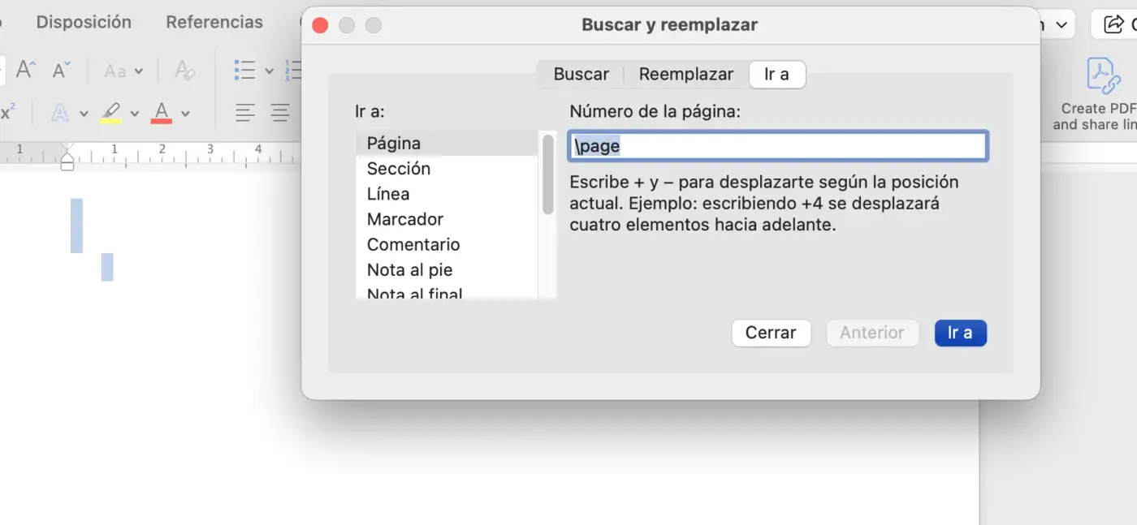Image resolution: width=1137 pixels, height=525 pixels.
Task: Select the Change Case icon
Action: click(x=115, y=71)
